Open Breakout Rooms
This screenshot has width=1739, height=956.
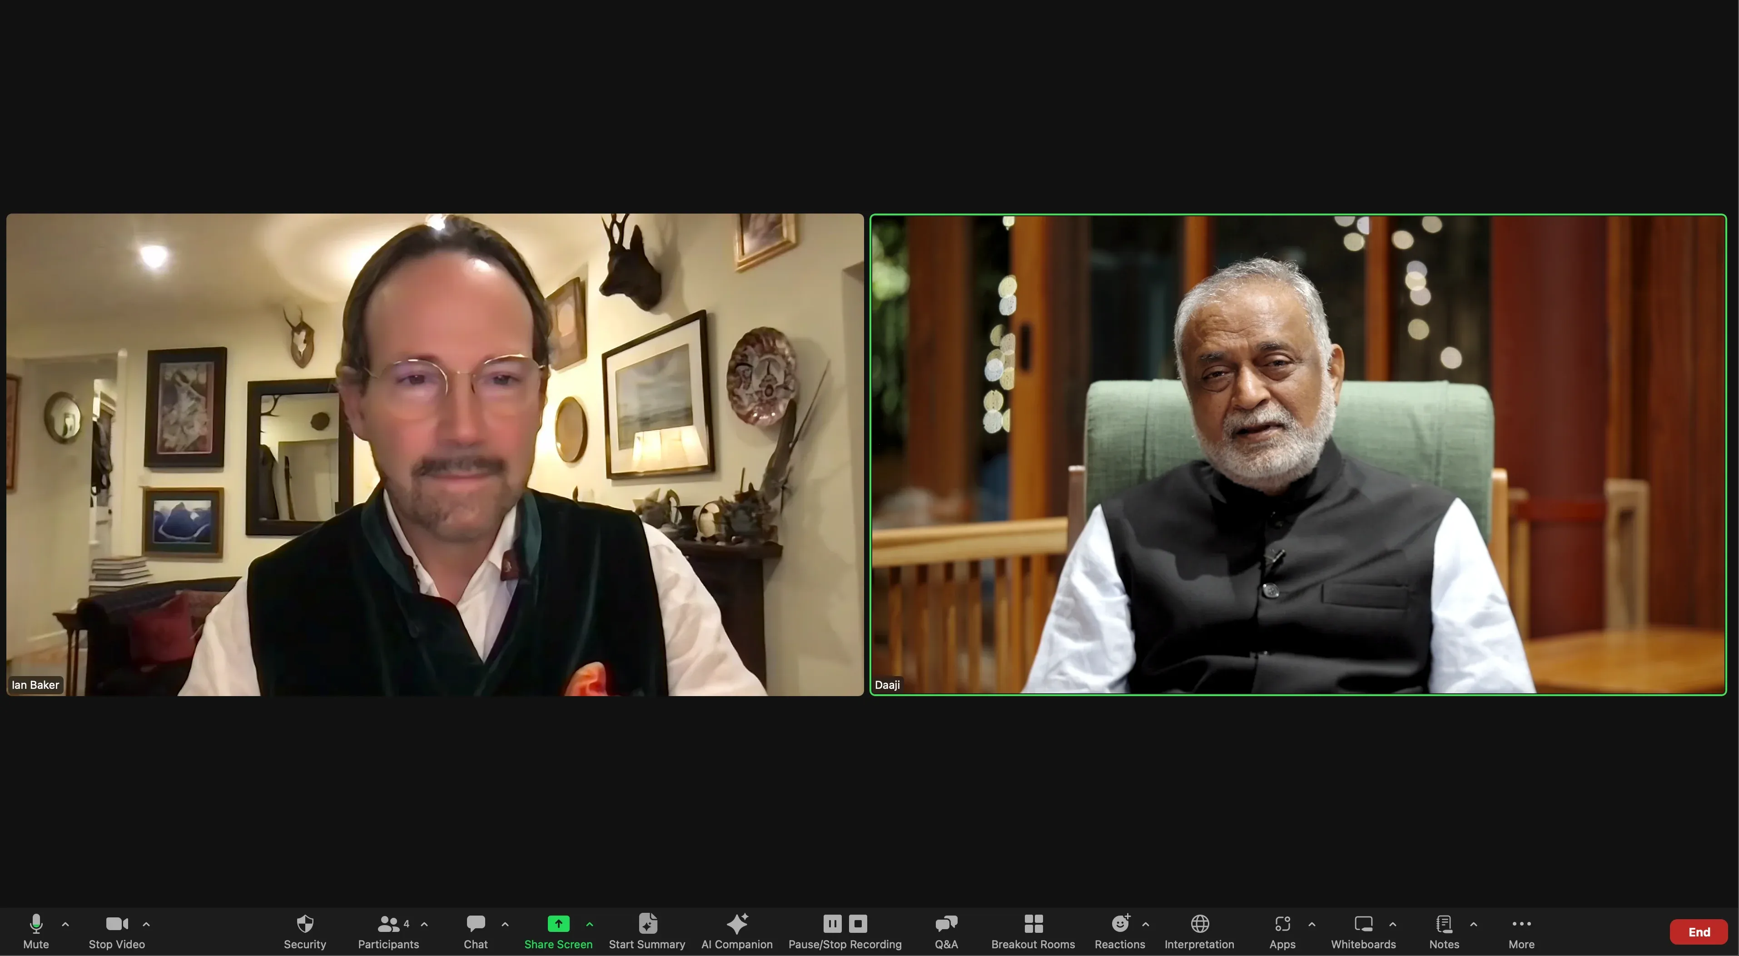[x=1033, y=931]
